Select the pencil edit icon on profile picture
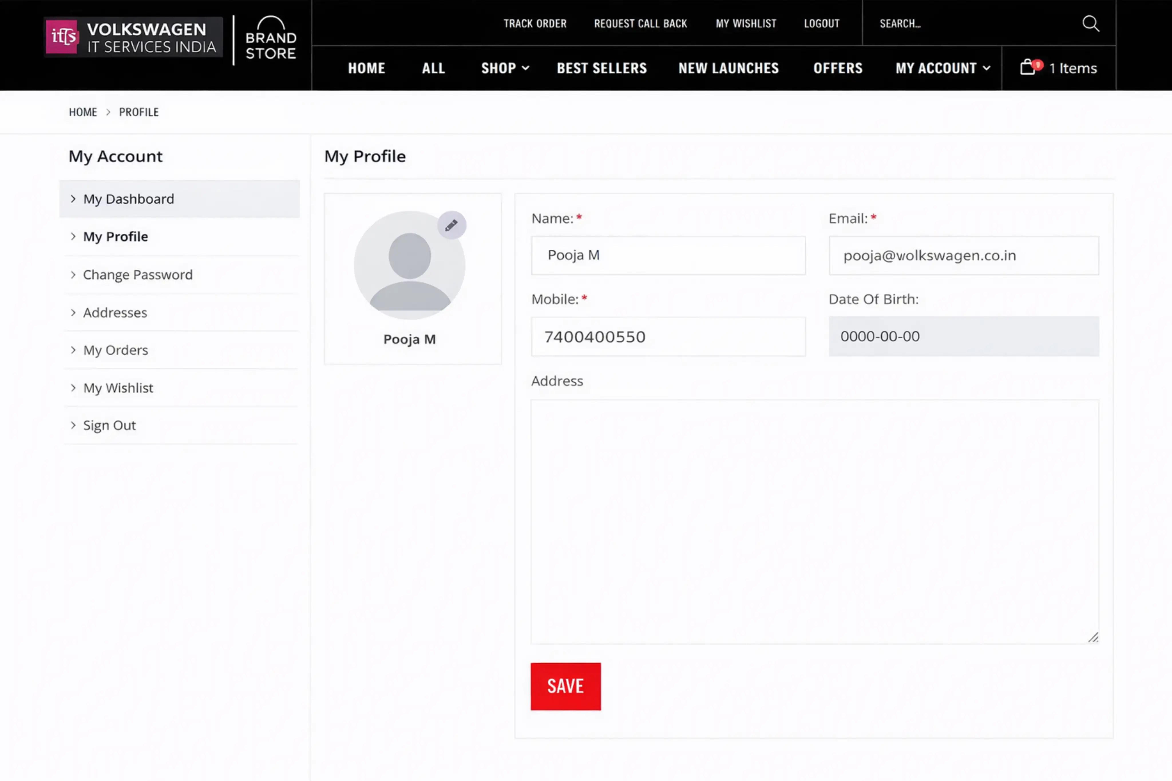The width and height of the screenshot is (1172, 781). [451, 225]
